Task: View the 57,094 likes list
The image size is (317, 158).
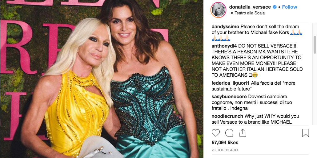Action: [x=225, y=143]
